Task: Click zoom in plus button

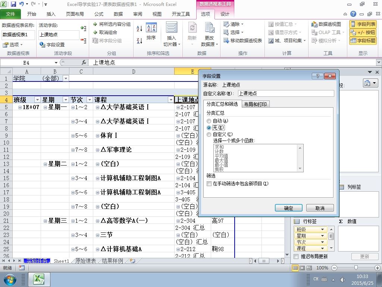Action: click(378, 268)
